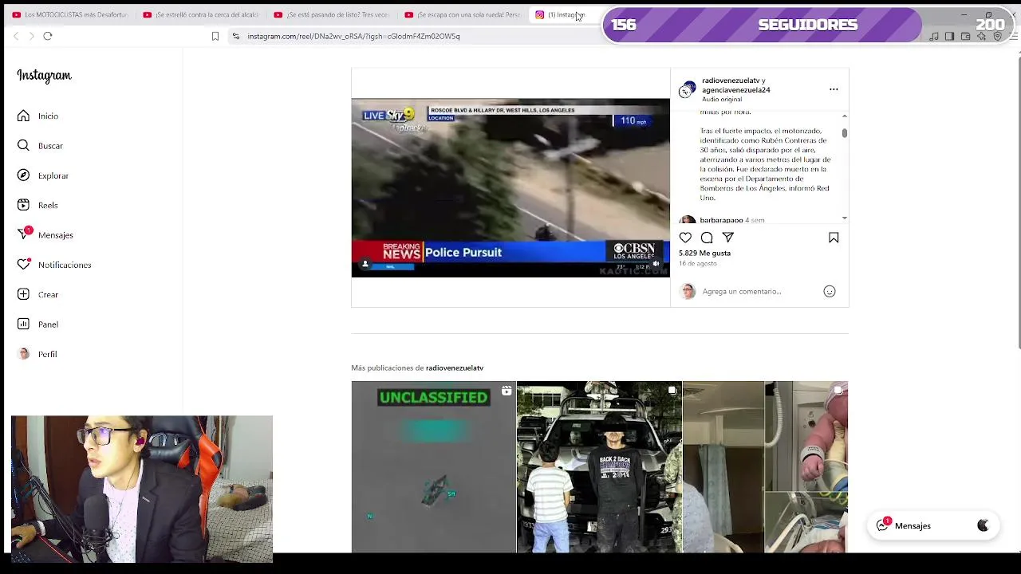Open the Inicio home icon
Viewport: 1021px width, 574px height.
pos(23,116)
